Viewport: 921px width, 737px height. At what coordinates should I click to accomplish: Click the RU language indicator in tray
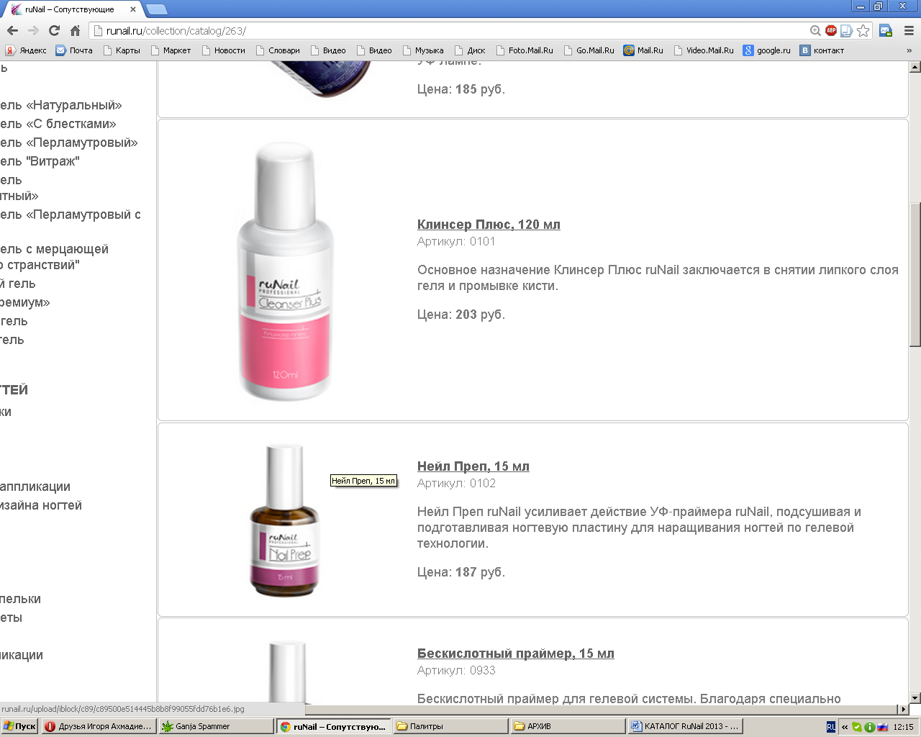(x=831, y=727)
